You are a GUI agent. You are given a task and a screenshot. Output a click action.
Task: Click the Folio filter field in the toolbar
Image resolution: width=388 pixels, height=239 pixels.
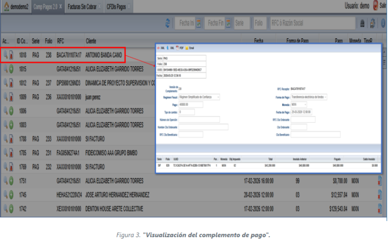pyautogui.click(x=260, y=23)
